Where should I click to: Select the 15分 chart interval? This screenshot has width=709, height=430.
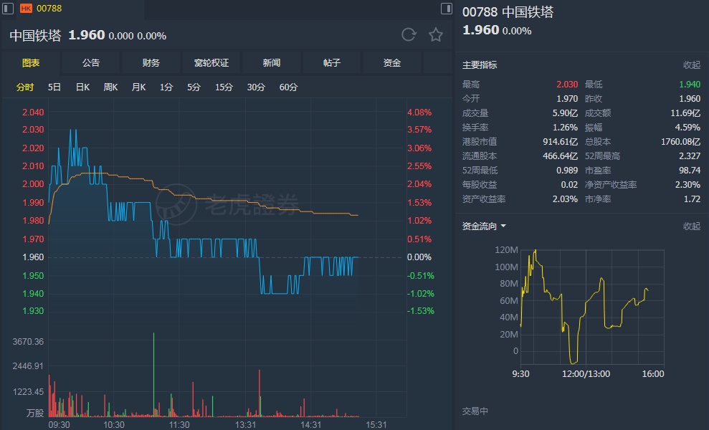(224, 87)
